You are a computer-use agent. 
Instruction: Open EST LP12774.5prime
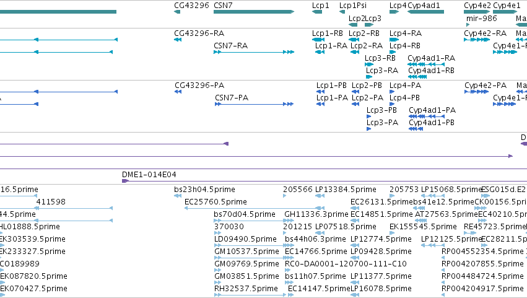click(381, 239)
